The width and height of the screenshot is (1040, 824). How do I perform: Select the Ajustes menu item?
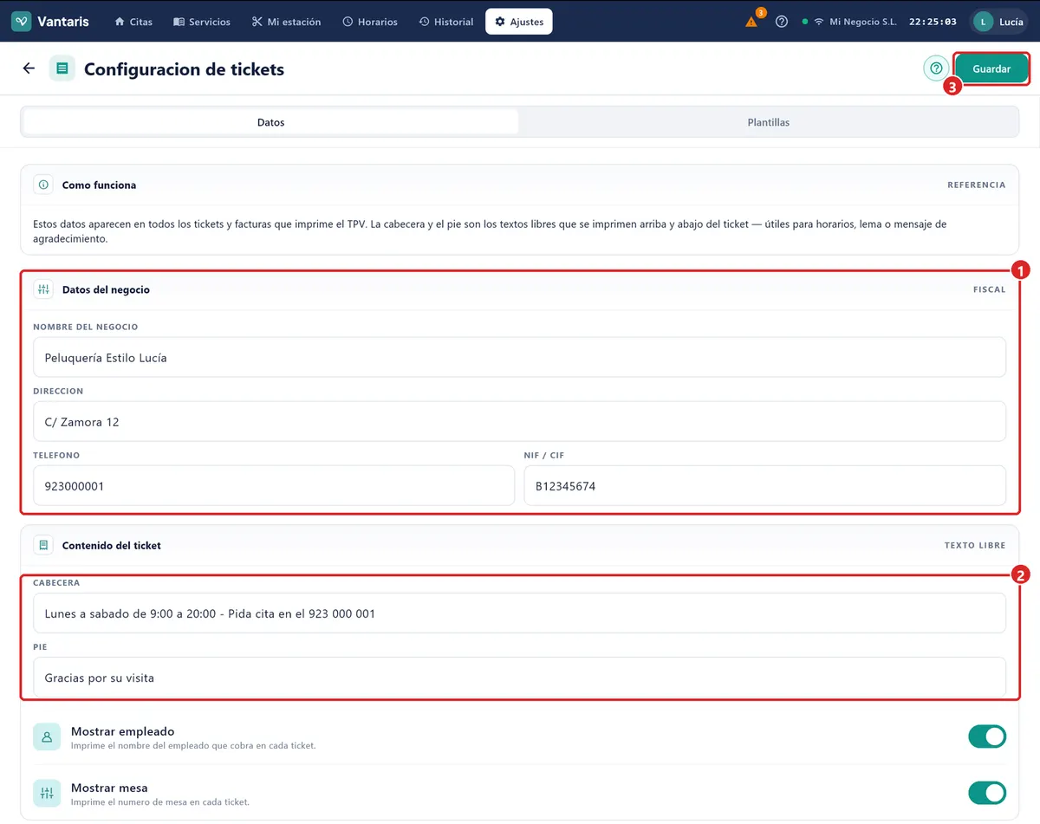coord(519,22)
